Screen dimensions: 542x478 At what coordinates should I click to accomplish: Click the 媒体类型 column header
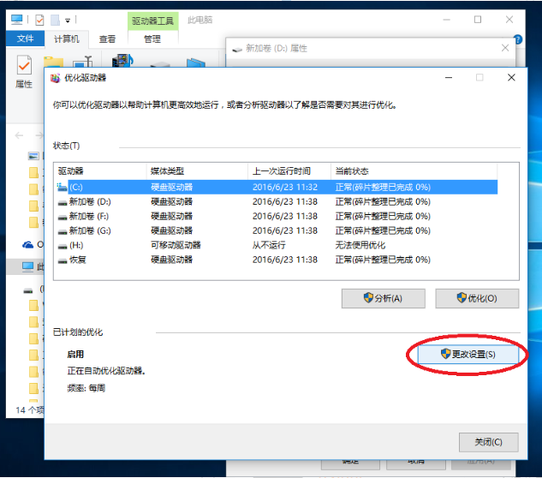coord(198,170)
